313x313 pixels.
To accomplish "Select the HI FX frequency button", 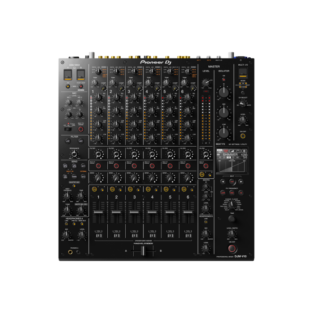I will [x=241, y=193].
